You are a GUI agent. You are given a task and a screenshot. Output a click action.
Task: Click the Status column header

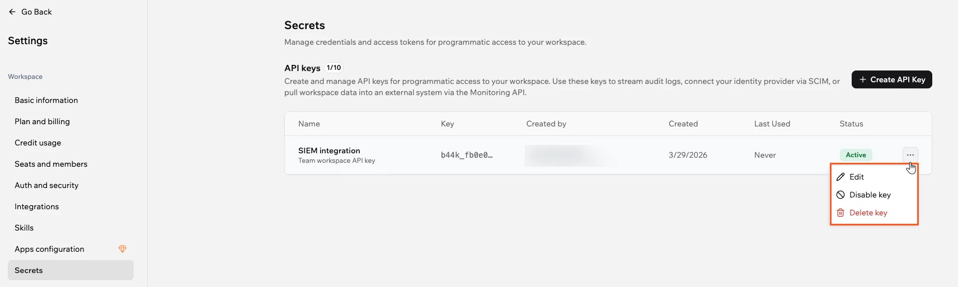(851, 124)
